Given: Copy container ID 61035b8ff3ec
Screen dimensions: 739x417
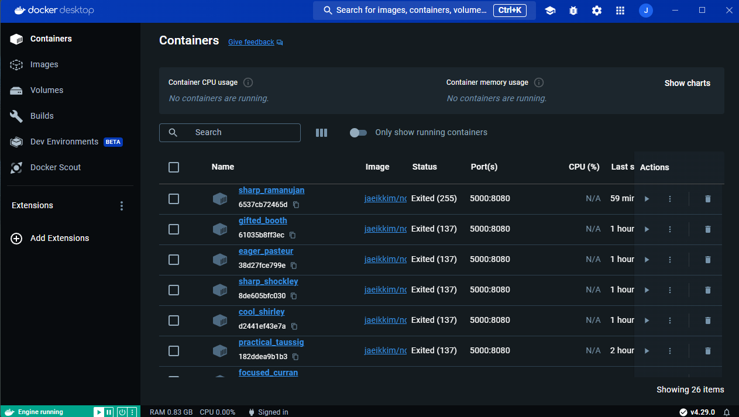Looking at the screenshot, I should 293,235.
